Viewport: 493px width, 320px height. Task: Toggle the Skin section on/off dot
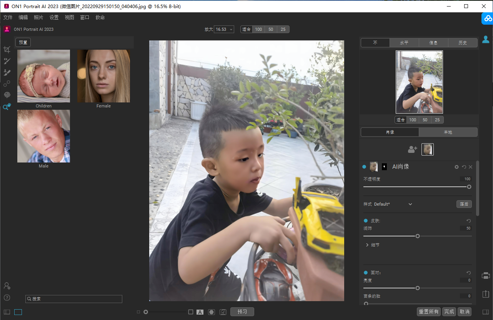pyautogui.click(x=366, y=221)
